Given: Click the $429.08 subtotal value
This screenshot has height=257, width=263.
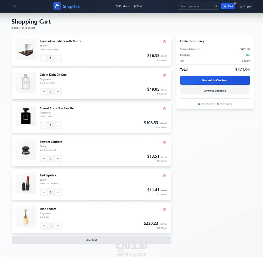Looking at the screenshot, I should (x=245, y=49).
